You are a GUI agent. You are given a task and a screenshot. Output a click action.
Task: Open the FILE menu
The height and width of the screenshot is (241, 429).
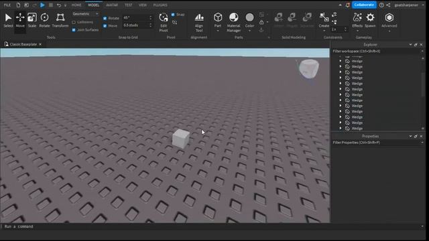pyautogui.click(x=7, y=5)
